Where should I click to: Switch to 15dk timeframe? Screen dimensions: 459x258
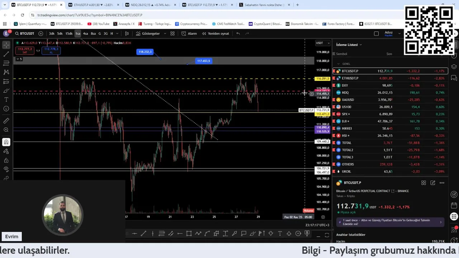tap(69, 33)
